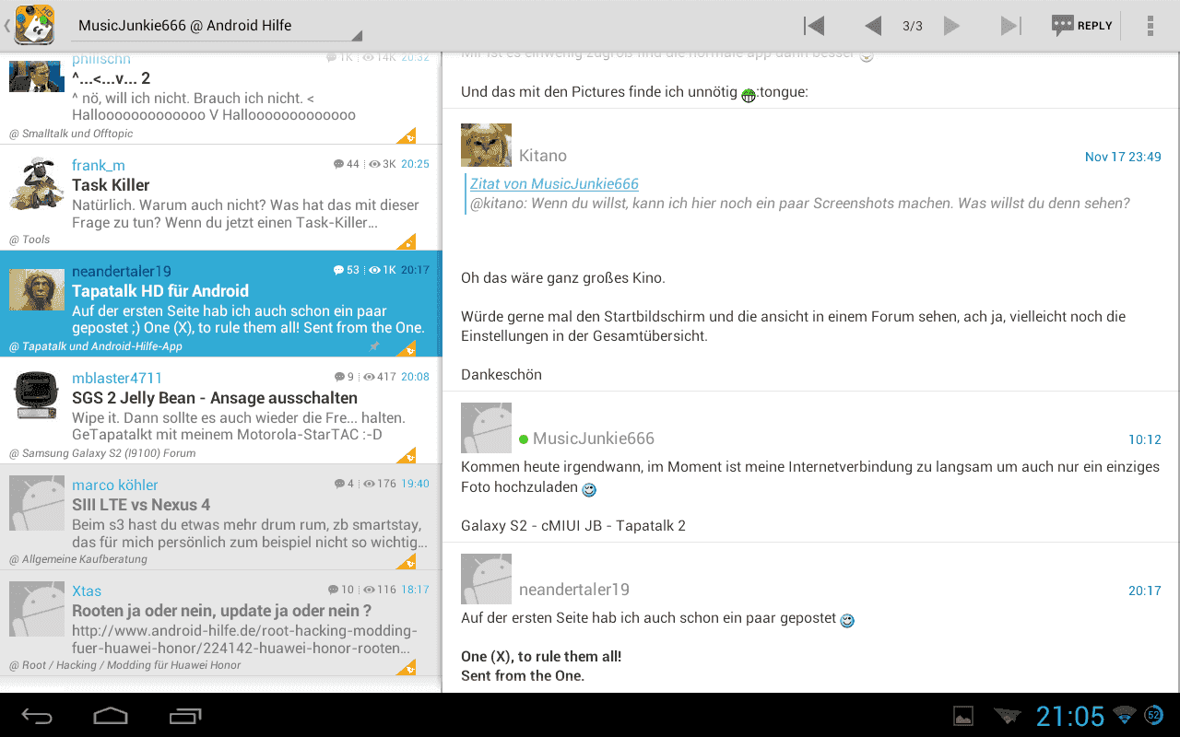Tap the battery indicator showing 52
This screenshot has width=1180, height=737.
(1153, 715)
